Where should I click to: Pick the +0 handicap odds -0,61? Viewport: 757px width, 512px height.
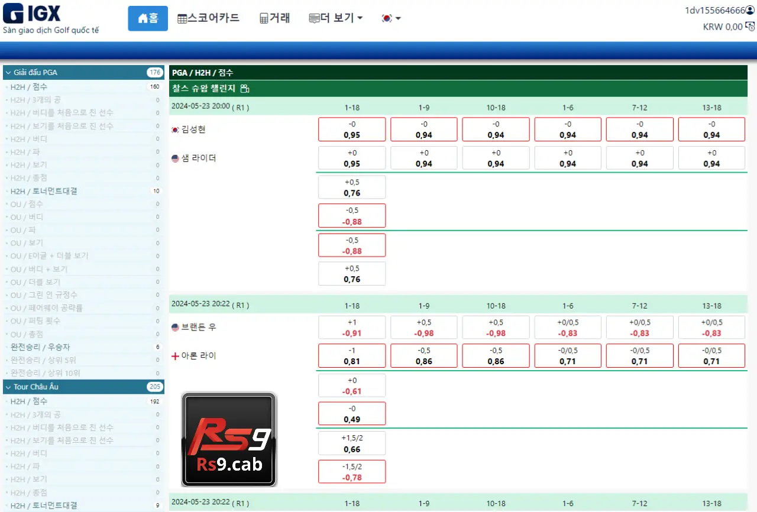tap(352, 385)
